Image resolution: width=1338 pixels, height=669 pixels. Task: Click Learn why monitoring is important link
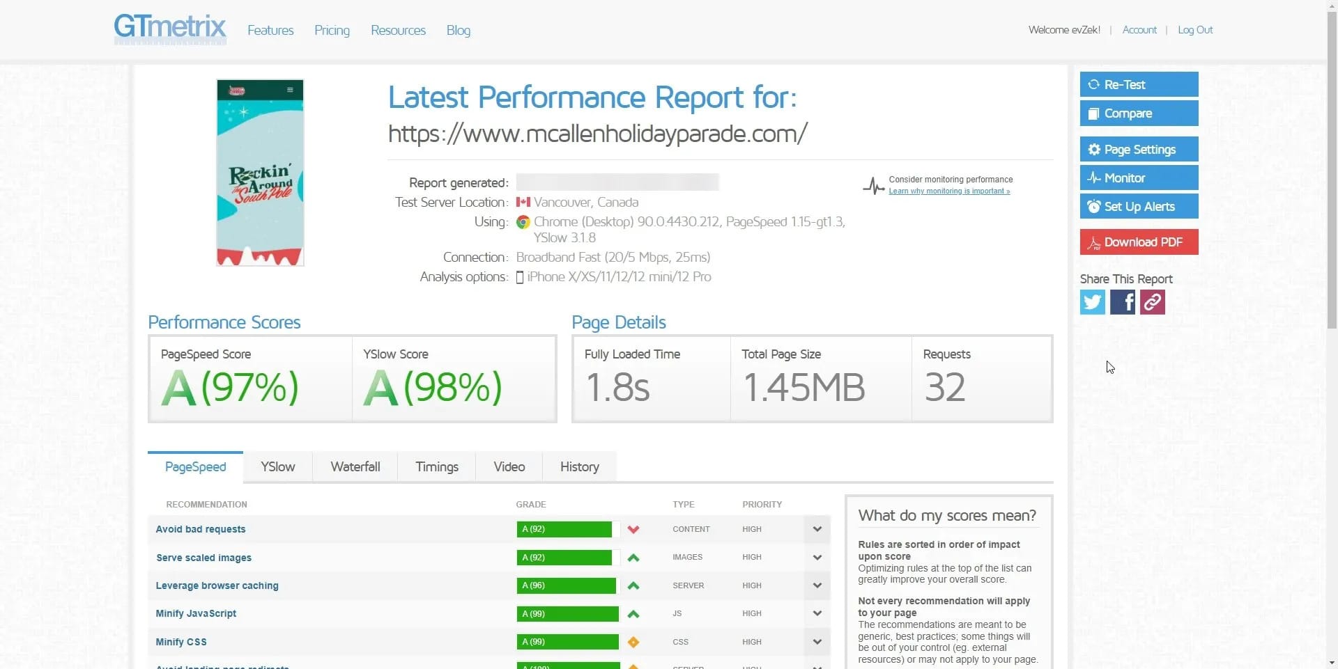948,191
